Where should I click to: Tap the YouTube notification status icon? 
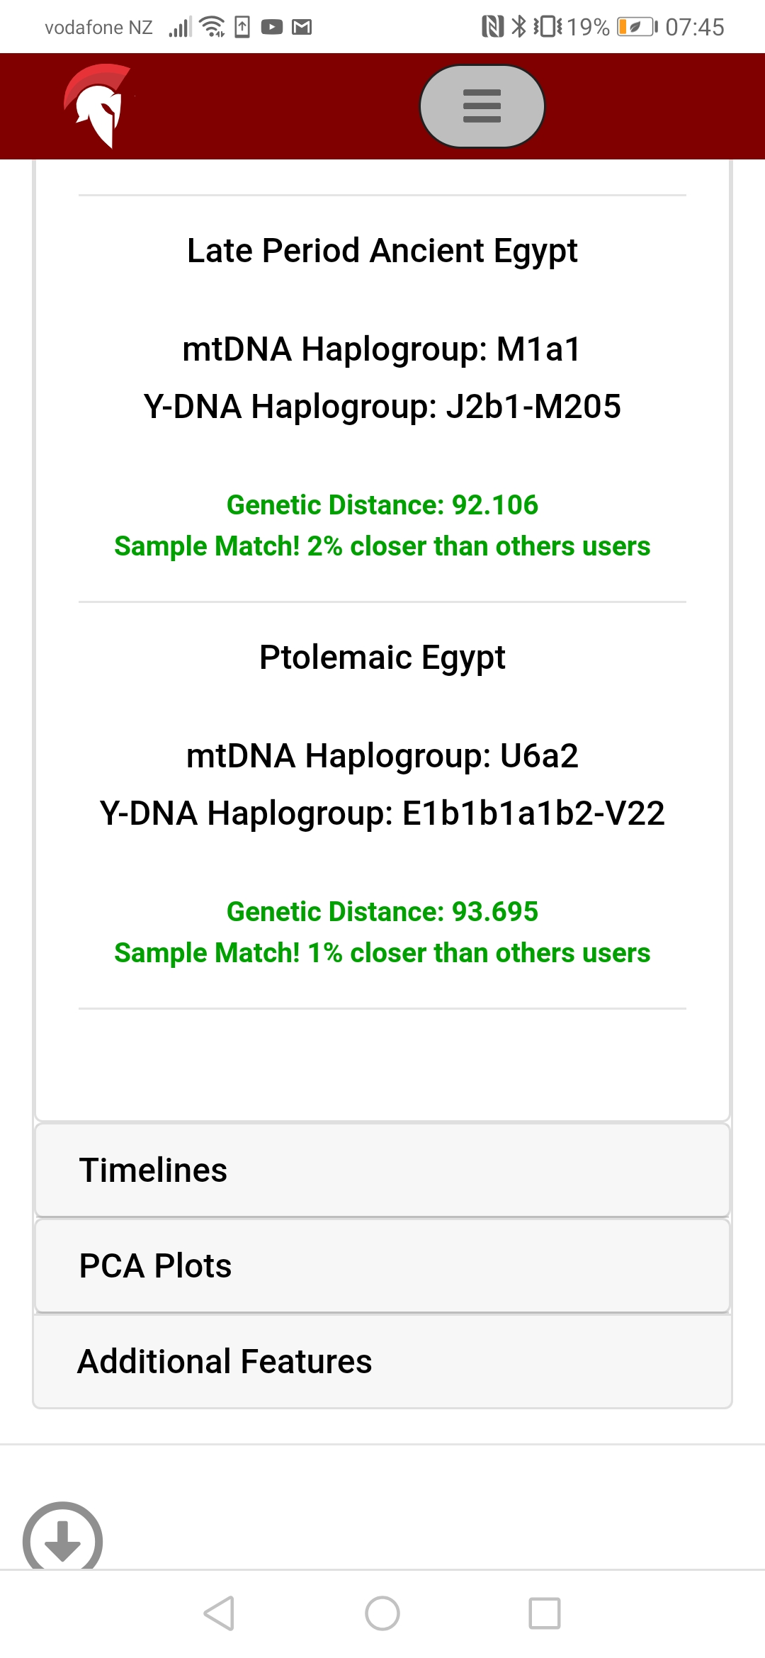pyautogui.click(x=272, y=27)
